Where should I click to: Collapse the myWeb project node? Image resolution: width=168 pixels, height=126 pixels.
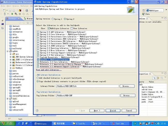click(7, 51)
